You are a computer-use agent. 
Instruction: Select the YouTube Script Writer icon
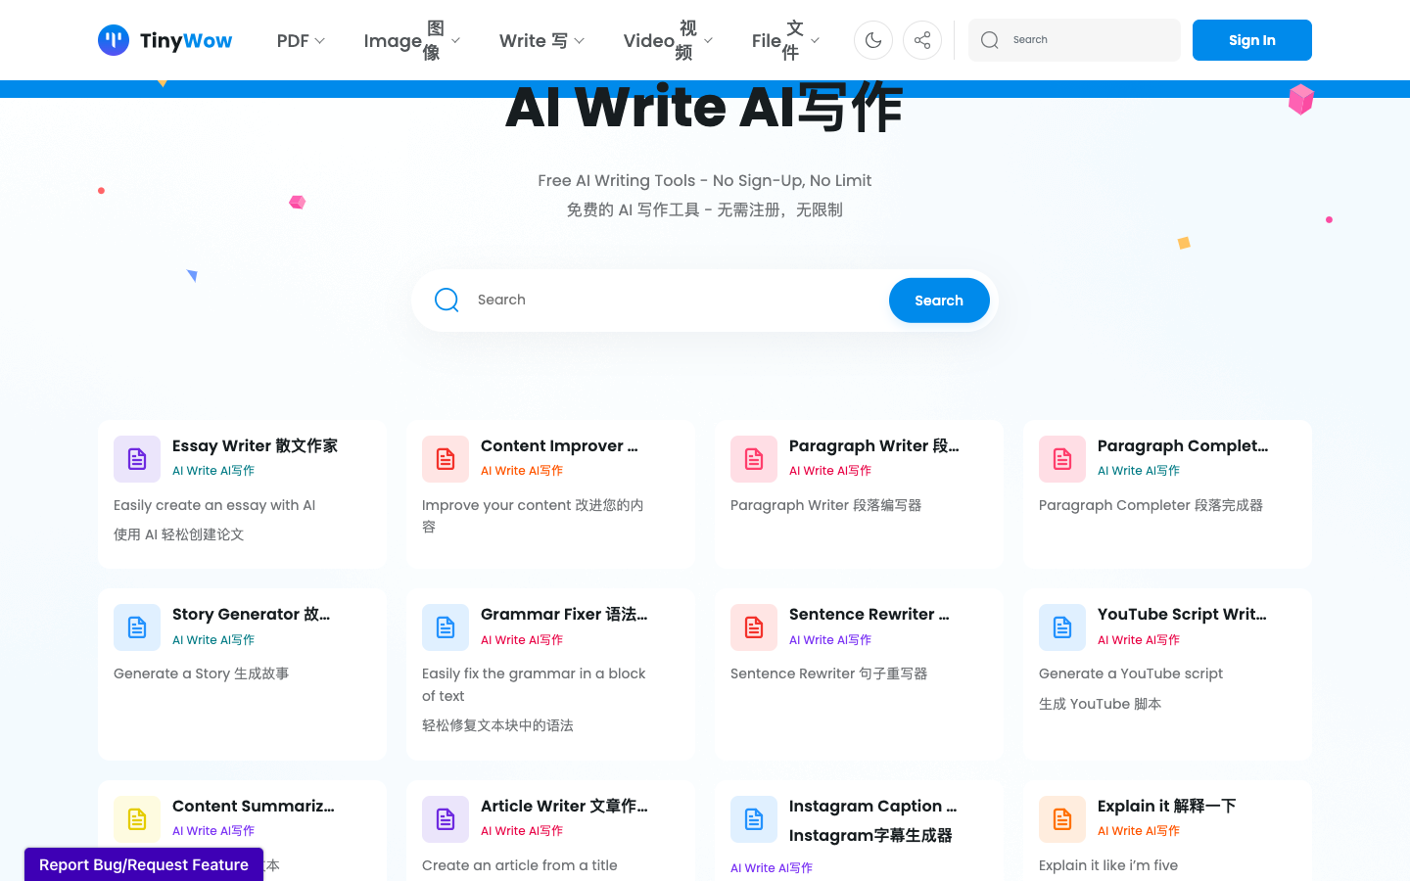1061,626
